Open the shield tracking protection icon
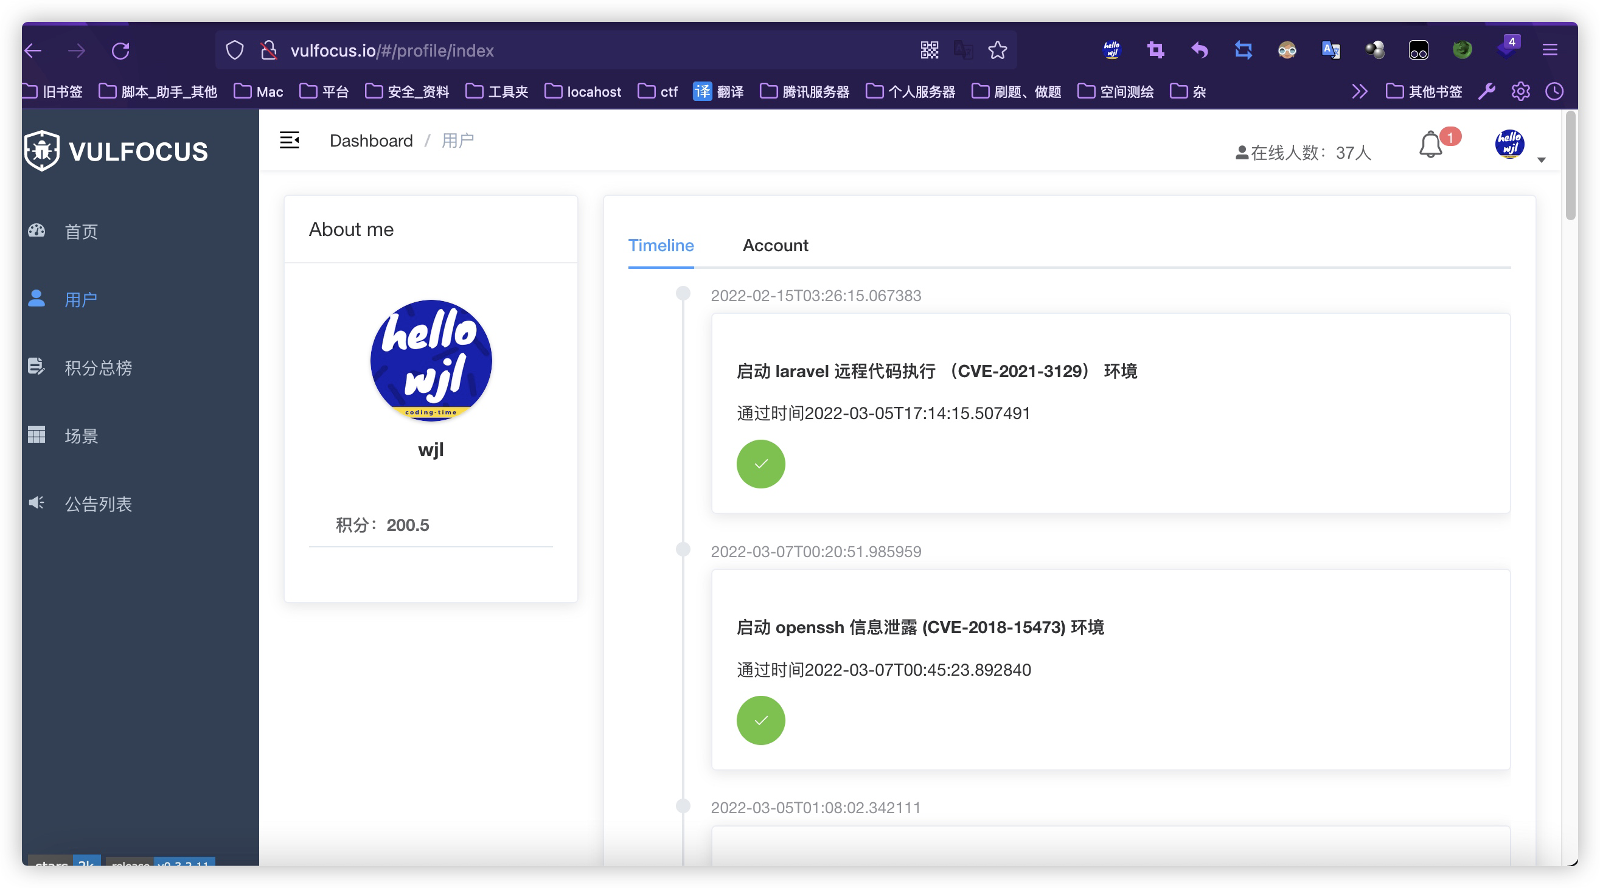This screenshot has width=1600, height=888. pos(234,50)
